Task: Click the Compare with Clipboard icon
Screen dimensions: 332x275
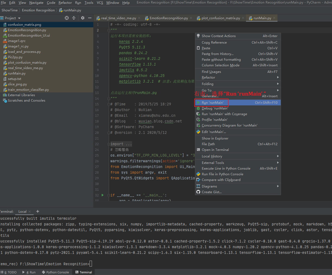Action: 198,180
